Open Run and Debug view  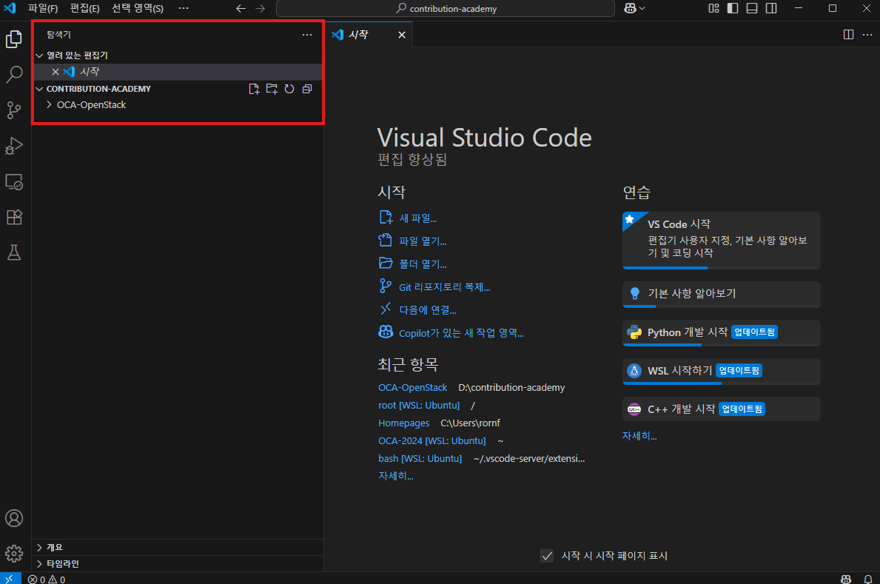[x=14, y=146]
